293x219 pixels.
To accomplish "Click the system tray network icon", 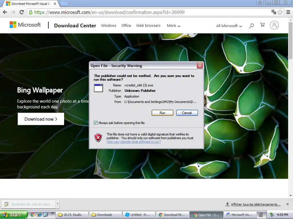I will point(272,215).
